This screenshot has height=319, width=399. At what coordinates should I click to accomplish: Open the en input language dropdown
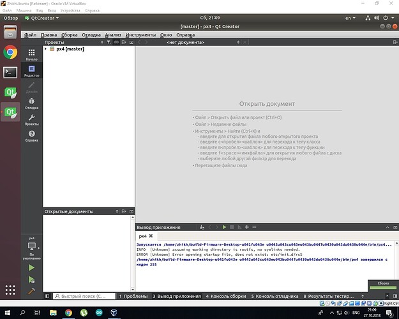tap(350, 18)
